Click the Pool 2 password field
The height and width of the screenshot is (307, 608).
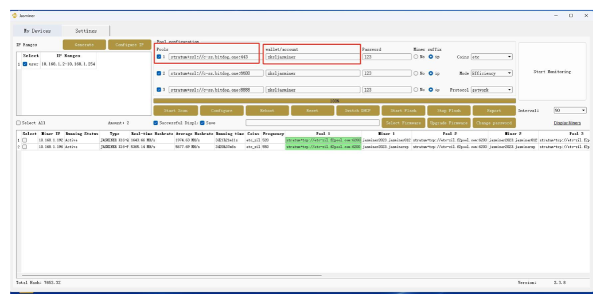(x=387, y=73)
